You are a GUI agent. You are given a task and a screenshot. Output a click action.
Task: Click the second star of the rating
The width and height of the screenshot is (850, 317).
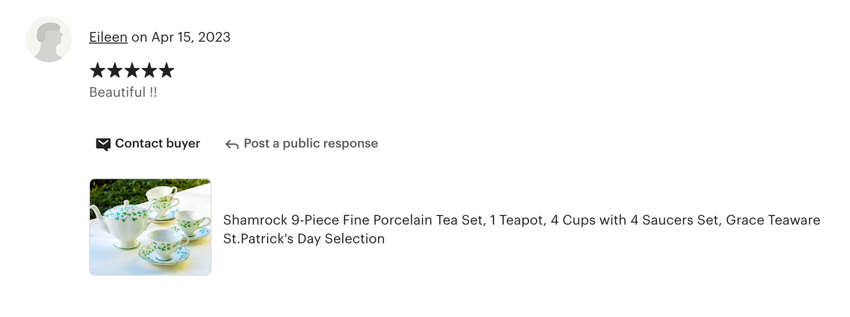coord(115,71)
